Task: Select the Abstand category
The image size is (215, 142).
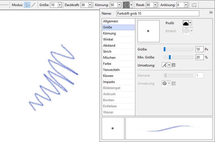Action: 119,45
